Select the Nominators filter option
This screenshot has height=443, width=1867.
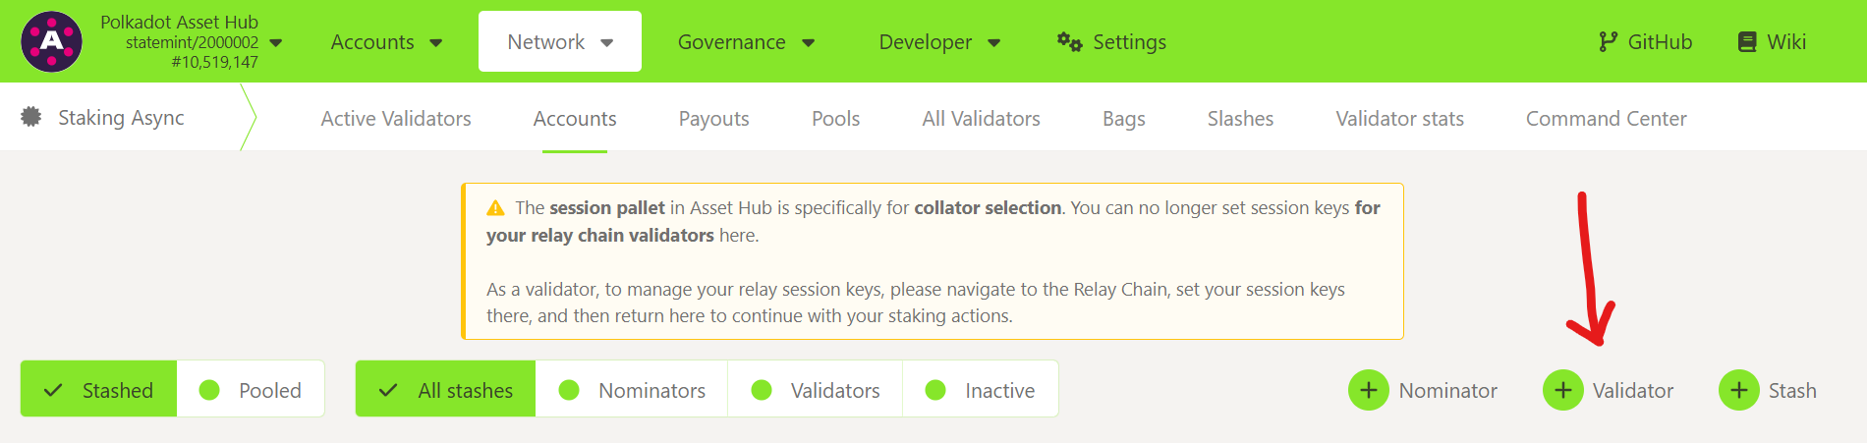[x=632, y=390]
